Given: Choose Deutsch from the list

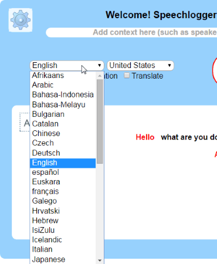Looking at the screenshot, I should [x=63, y=153].
